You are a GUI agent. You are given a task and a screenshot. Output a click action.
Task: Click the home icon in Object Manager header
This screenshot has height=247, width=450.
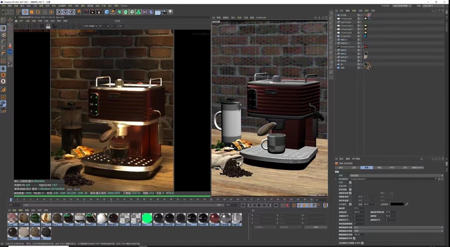436,11
